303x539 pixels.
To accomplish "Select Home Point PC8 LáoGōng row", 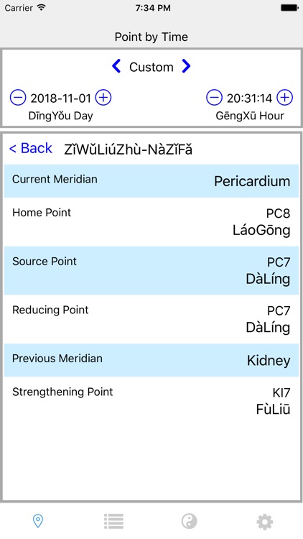I will [151, 222].
